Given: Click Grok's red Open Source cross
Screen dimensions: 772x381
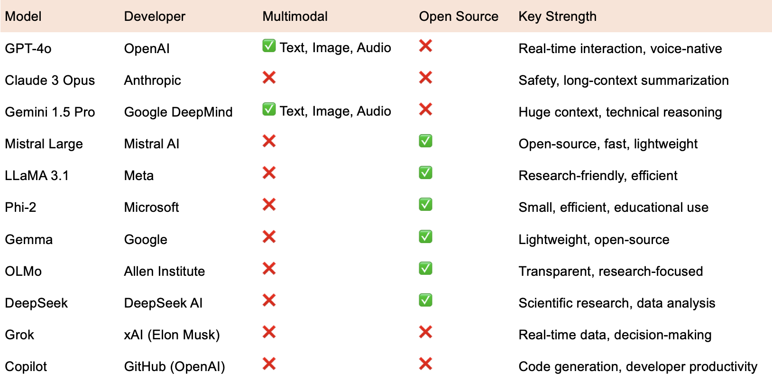Looking at the screenshot, I should point(425,332).
